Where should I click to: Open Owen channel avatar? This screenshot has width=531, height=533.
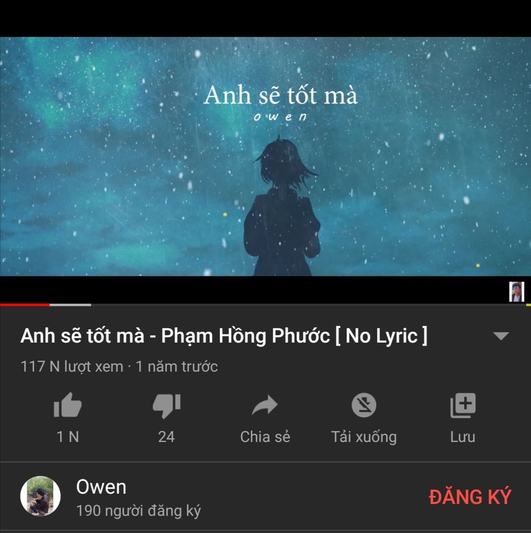[40, 496]
